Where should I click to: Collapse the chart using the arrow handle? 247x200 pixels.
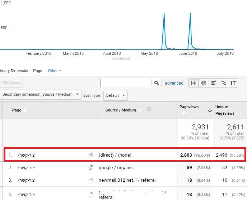click(121, 58)
